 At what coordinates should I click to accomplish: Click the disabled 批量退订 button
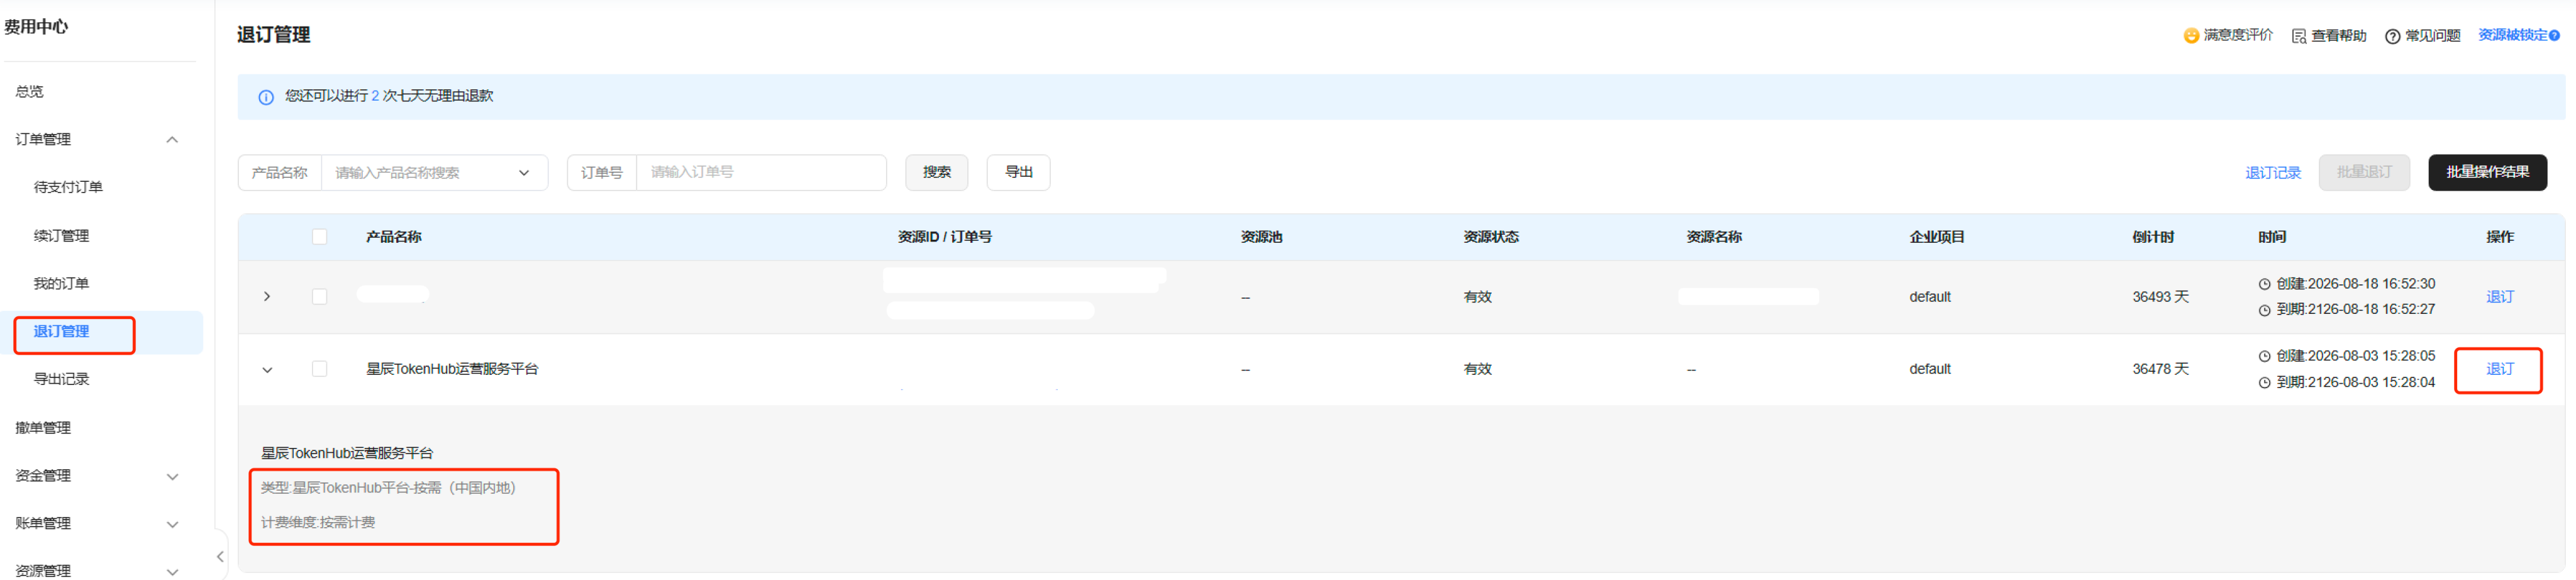(2364, 172)
